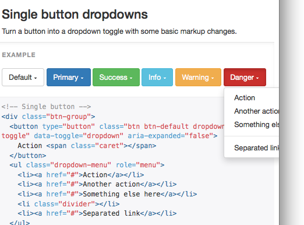
Task: Click the caret on the Success button
Action: coord(131,78)
